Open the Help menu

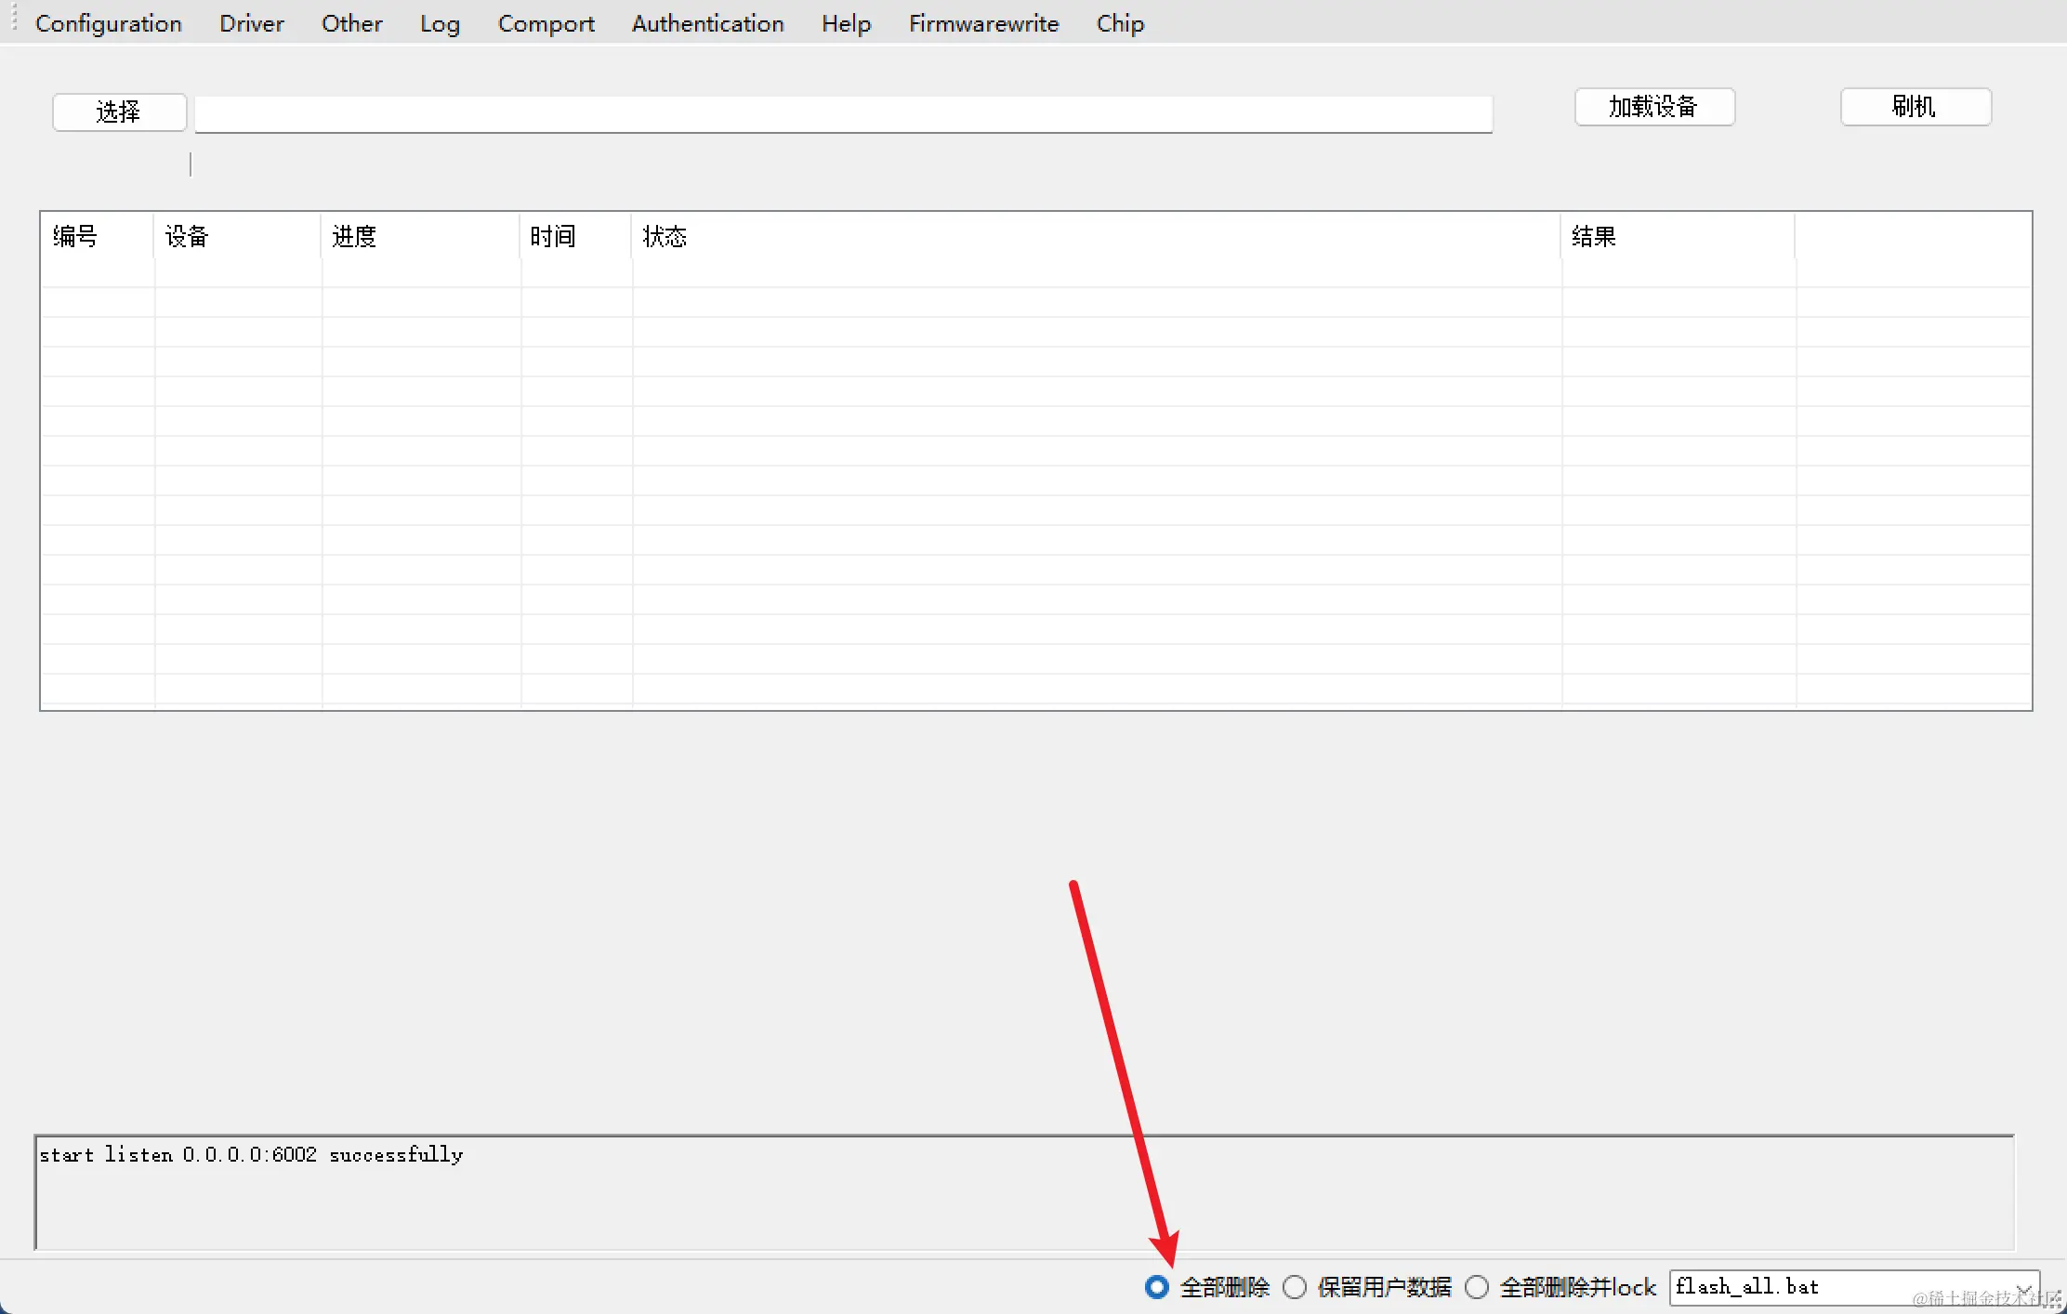click(846, 23)
